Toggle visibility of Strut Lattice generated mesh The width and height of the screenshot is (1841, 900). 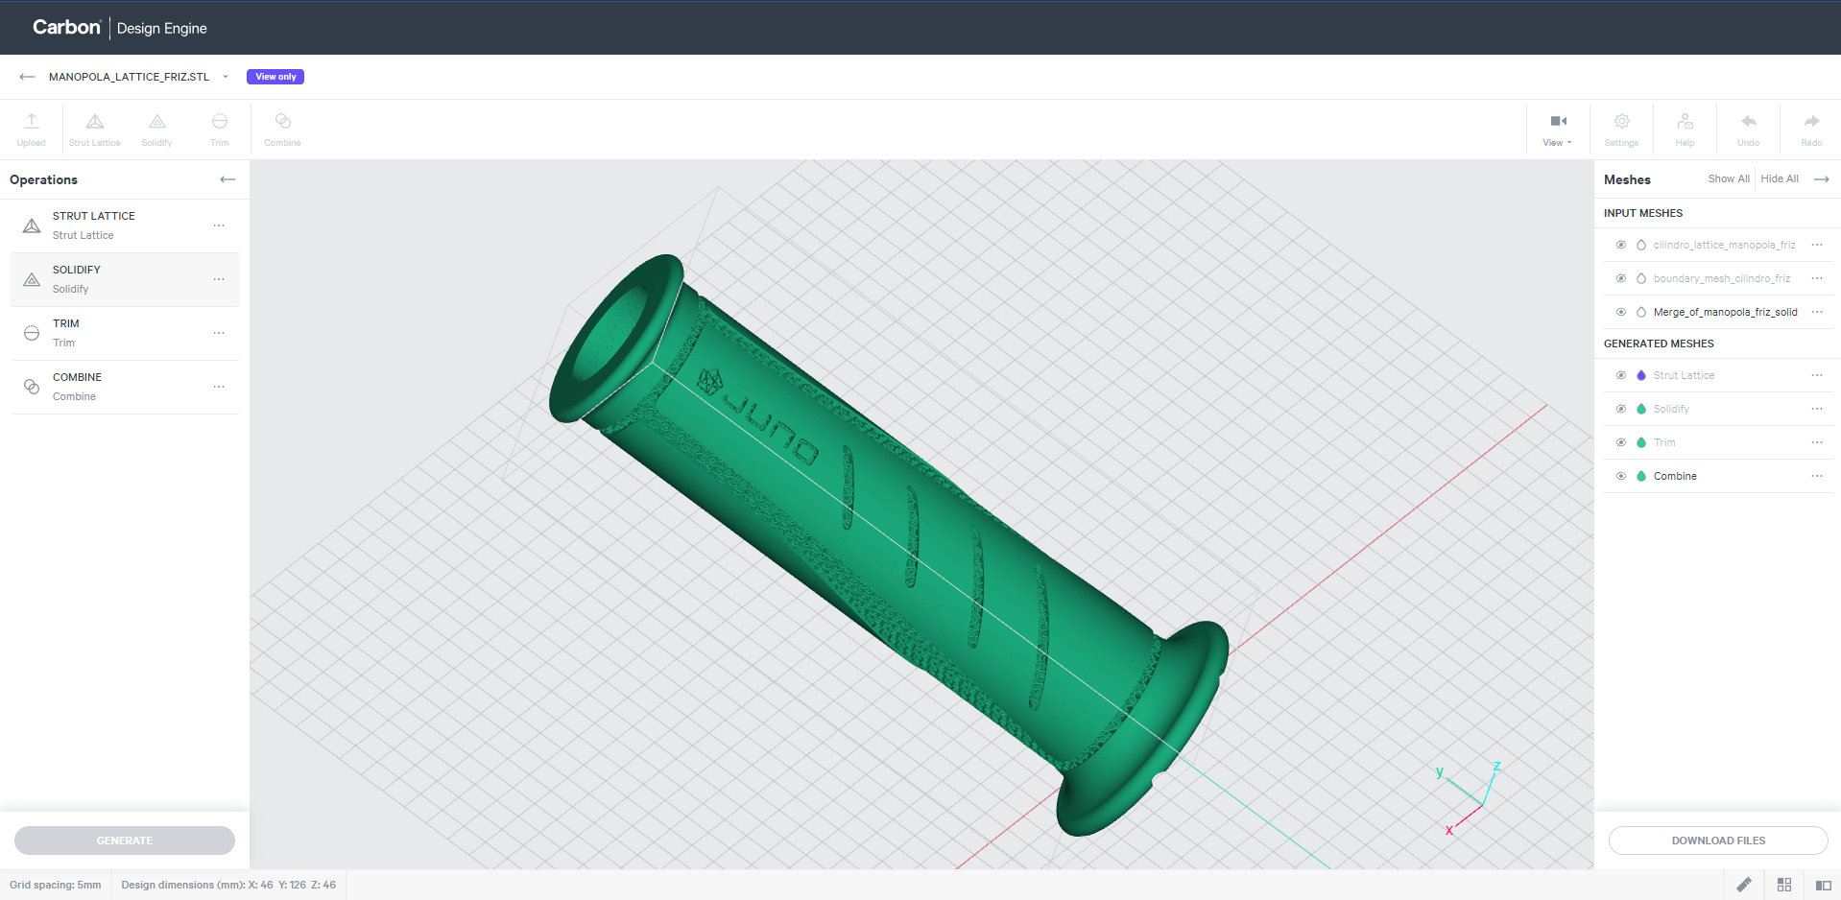pos(1621,375)
